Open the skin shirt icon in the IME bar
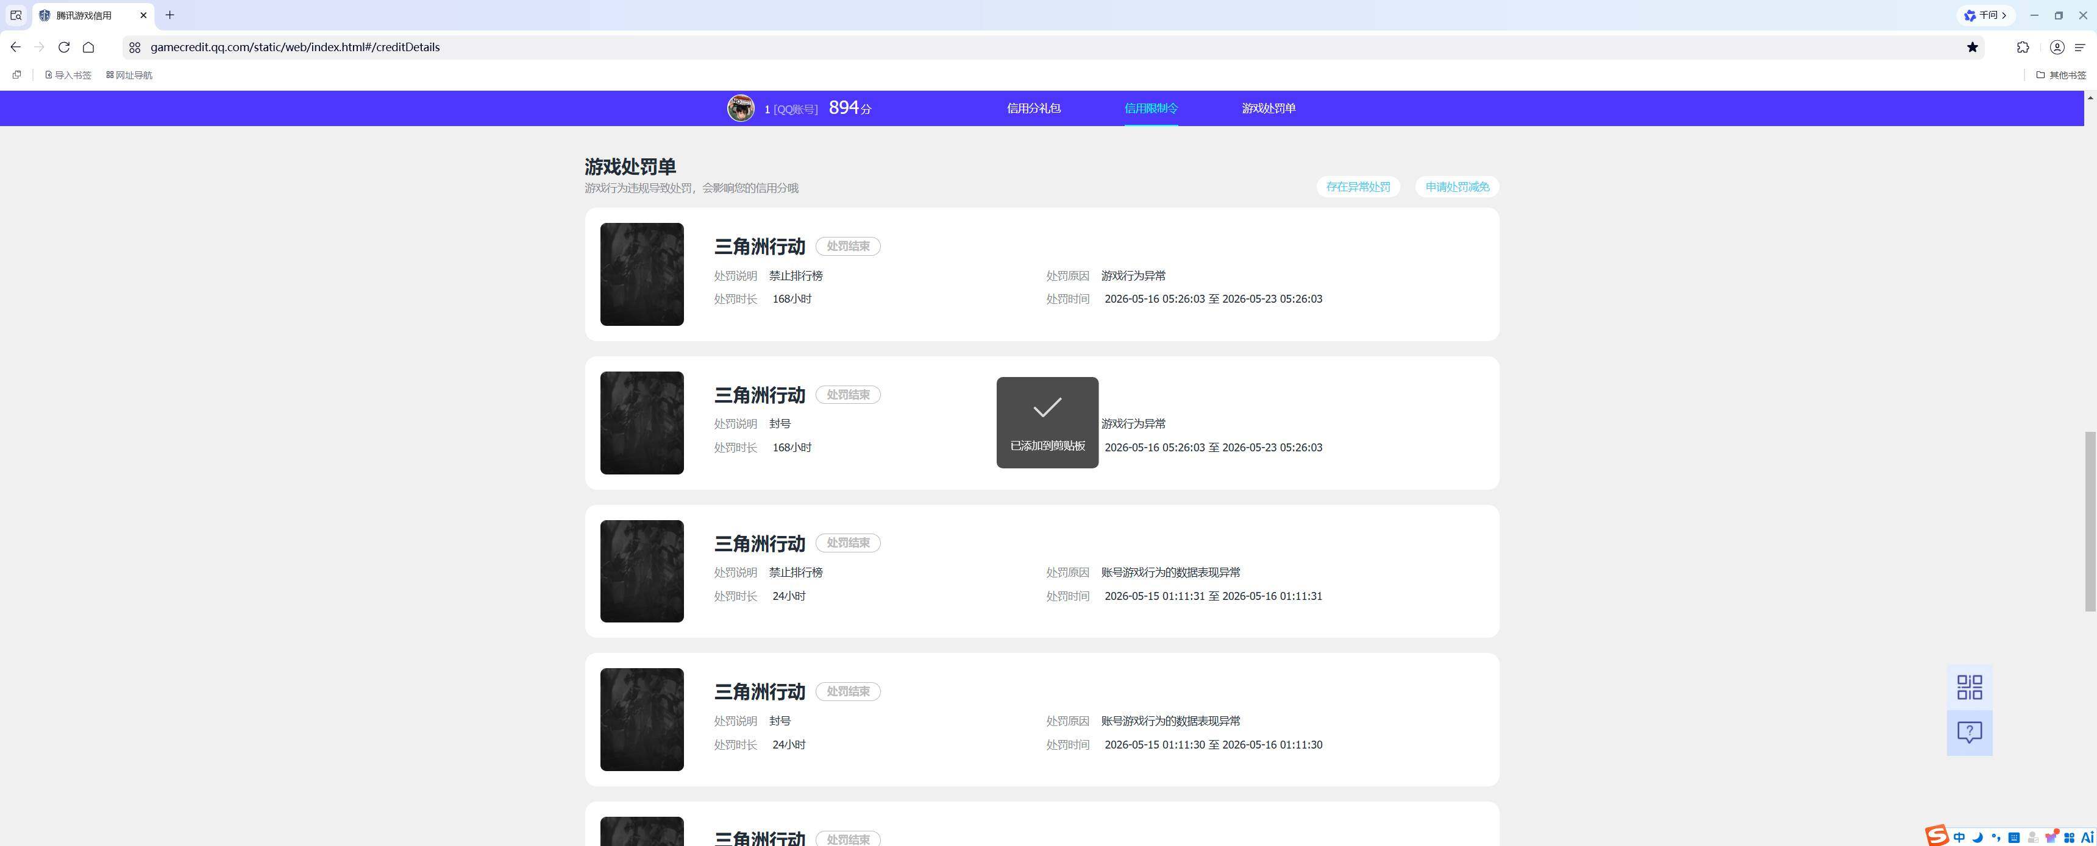This screenshot has height=846, width=2097. click(2051, 838)
